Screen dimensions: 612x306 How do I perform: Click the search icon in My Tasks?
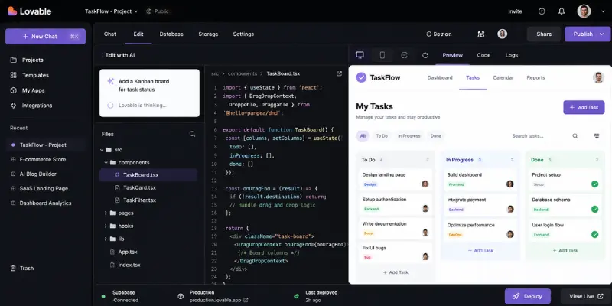575,136
